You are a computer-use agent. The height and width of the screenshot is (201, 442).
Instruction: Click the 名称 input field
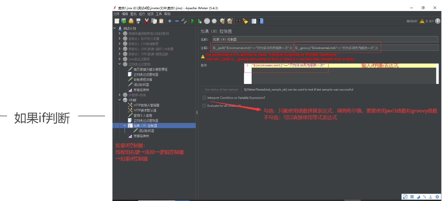(325, 40)
